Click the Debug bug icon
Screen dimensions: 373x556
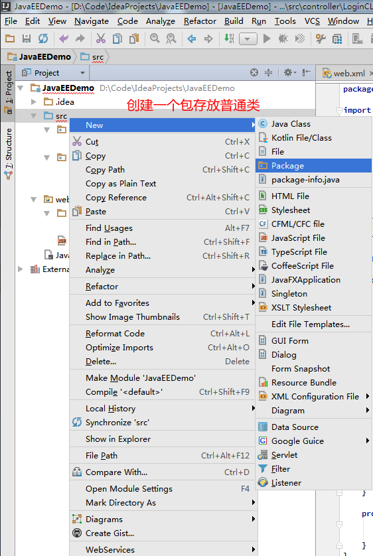[x=283, y=38]
